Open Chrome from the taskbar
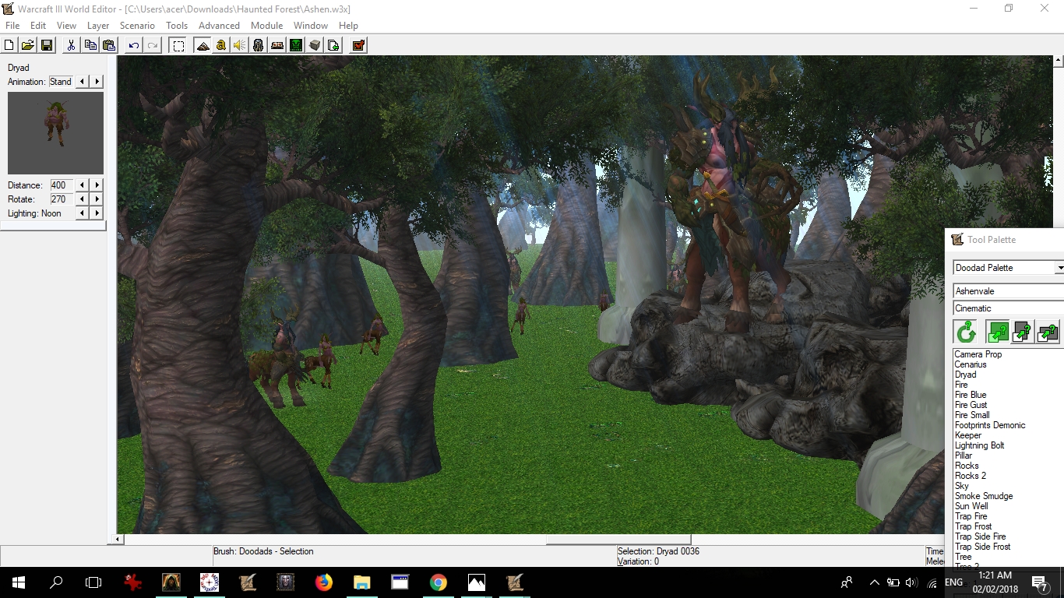Image resolution: width=1064 pixels, height=598 pixels. (x=438, y=582)
